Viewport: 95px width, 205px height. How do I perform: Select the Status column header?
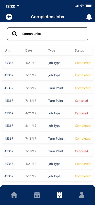(x=79, y=50)
